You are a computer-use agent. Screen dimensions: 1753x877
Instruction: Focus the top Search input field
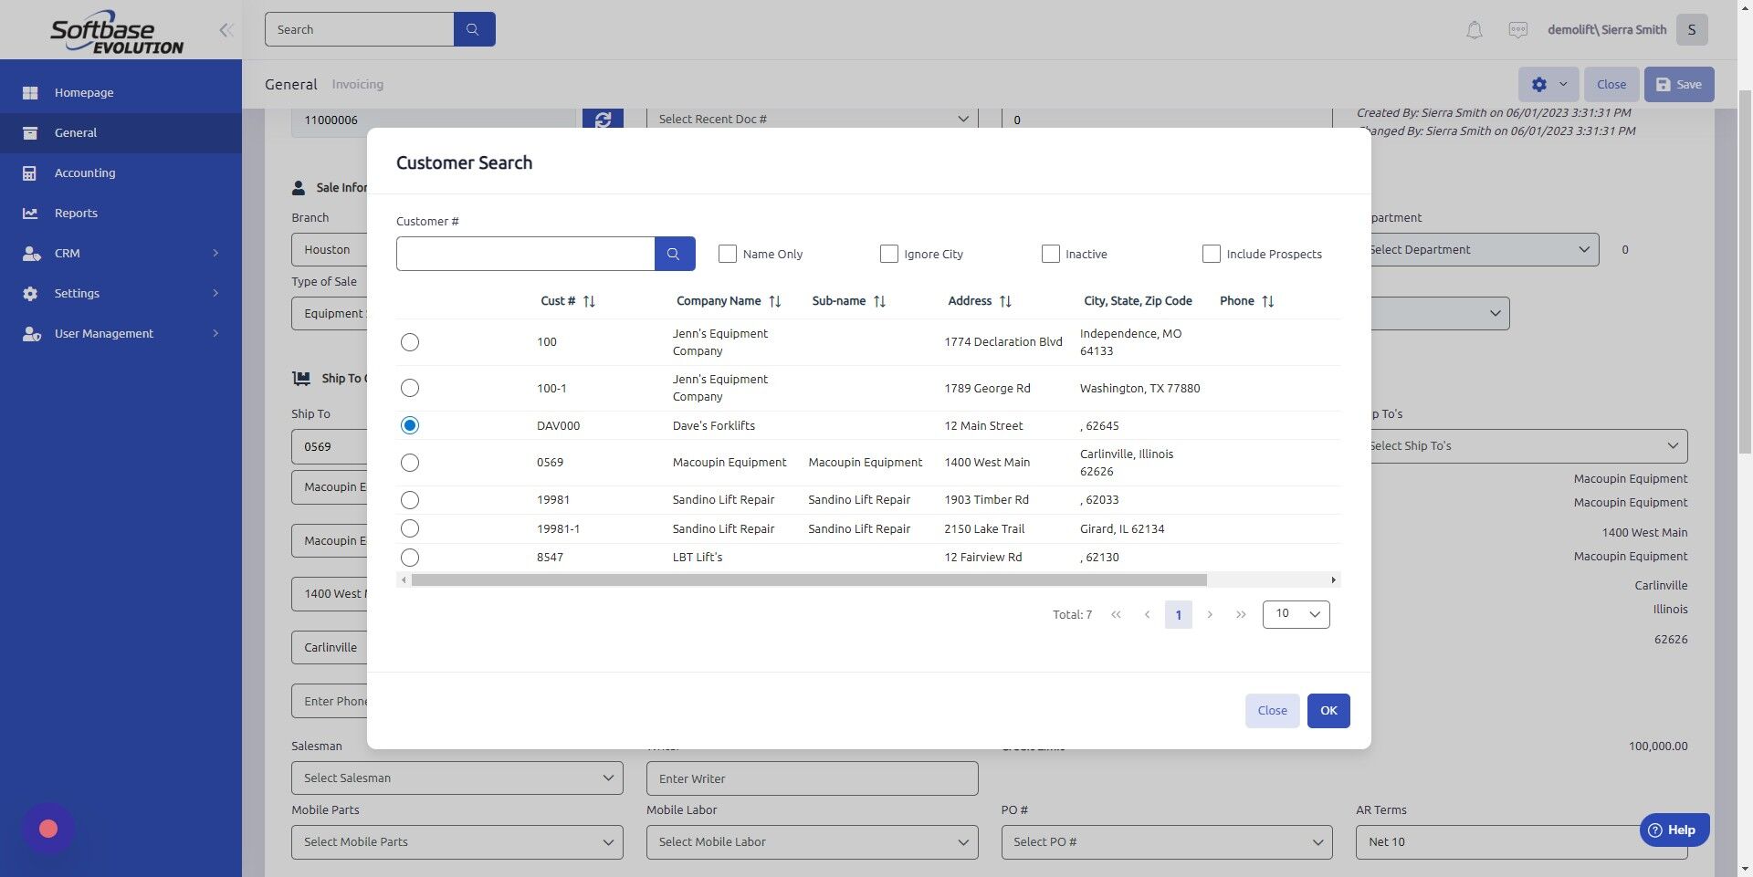click(359, 29)
